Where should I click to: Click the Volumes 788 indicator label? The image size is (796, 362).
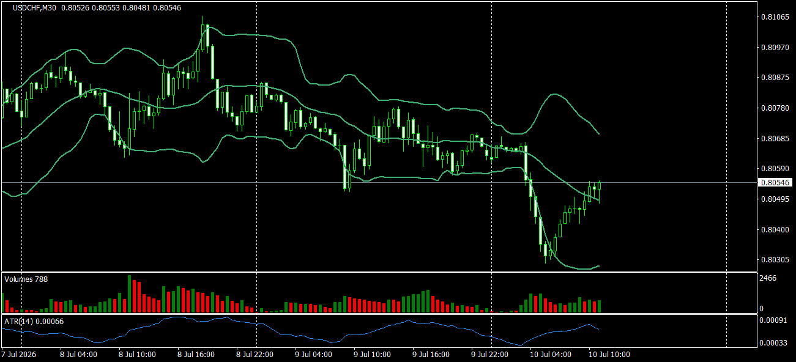[26, 279]
